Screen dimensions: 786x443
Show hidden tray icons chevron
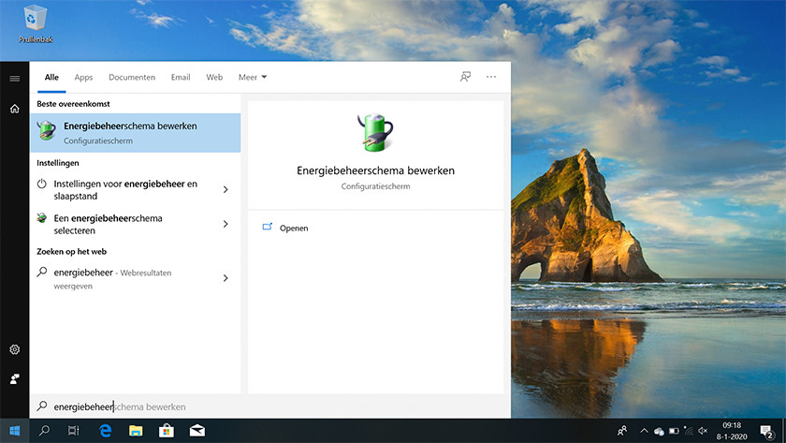coord(644,431)
